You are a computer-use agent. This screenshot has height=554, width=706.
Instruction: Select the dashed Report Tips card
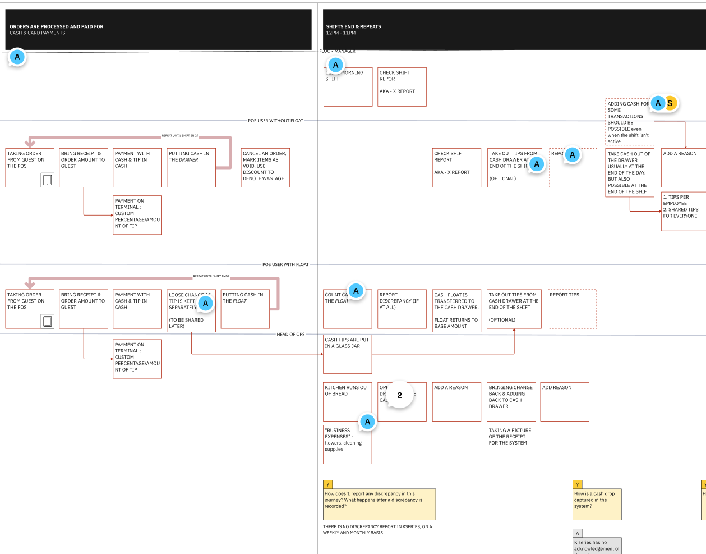click(572, 309)
